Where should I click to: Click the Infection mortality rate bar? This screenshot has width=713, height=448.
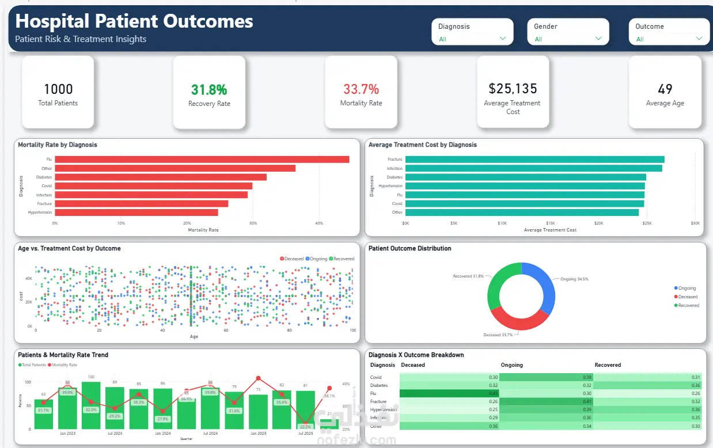(x=151, y=195)
